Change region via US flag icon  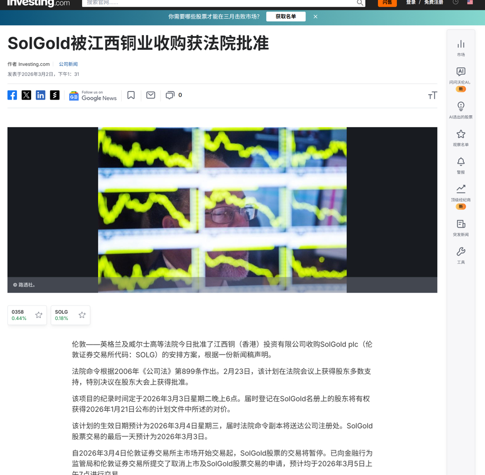click(x=470, y=2)
